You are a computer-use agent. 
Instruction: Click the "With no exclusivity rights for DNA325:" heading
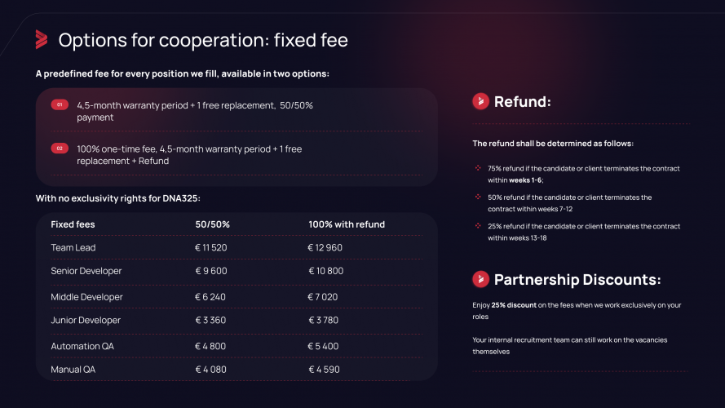[x=117, y=198]
